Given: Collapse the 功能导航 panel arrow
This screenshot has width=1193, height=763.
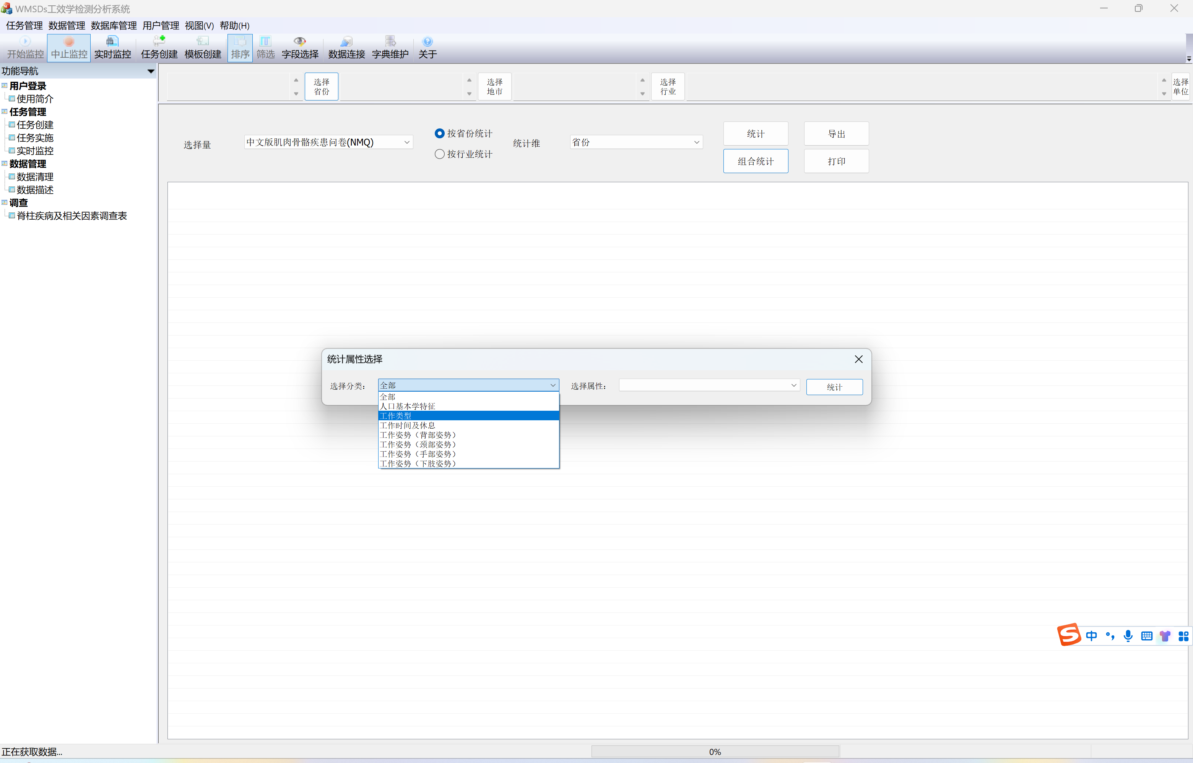Looking at the screenshot, I should (151, 71).
